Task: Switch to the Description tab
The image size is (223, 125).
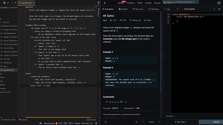Action: (x=108, y=9)
